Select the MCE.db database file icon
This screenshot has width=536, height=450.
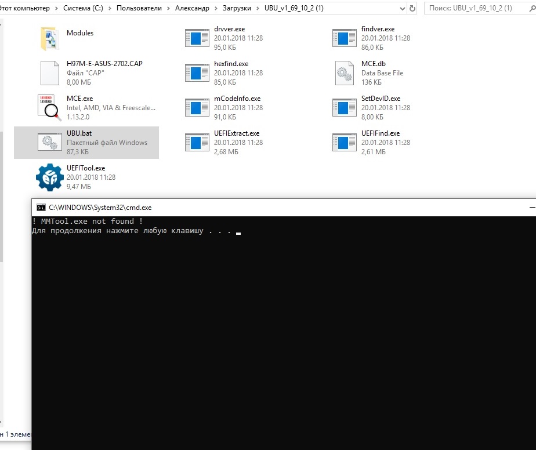coord(344,73)
